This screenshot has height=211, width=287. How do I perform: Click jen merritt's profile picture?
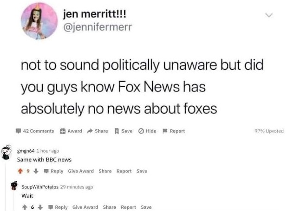(39, 21)
